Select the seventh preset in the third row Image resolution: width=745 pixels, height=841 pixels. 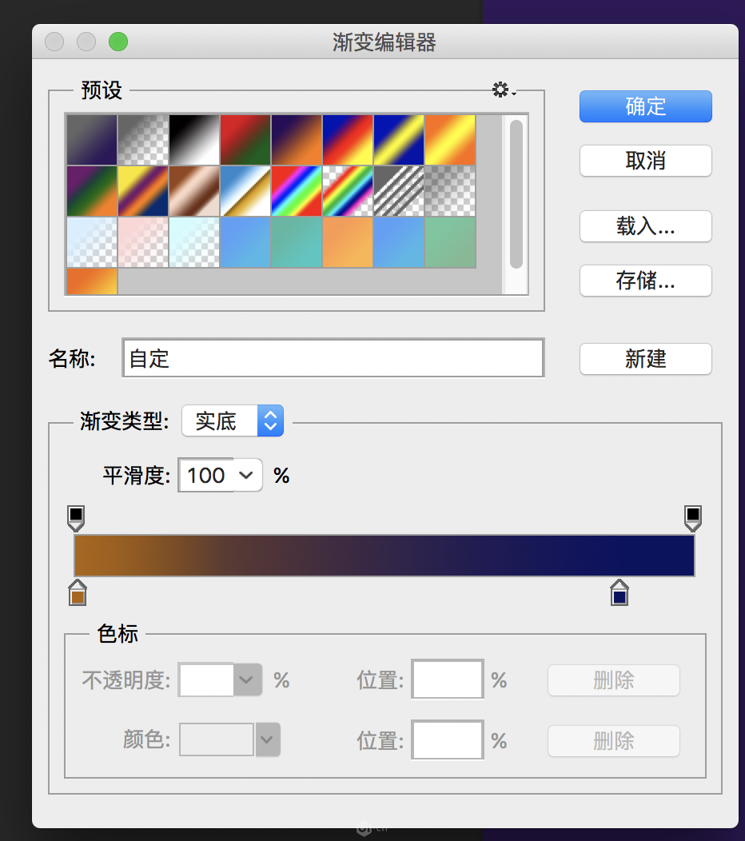pyautogui.click(x=399, y=242)
